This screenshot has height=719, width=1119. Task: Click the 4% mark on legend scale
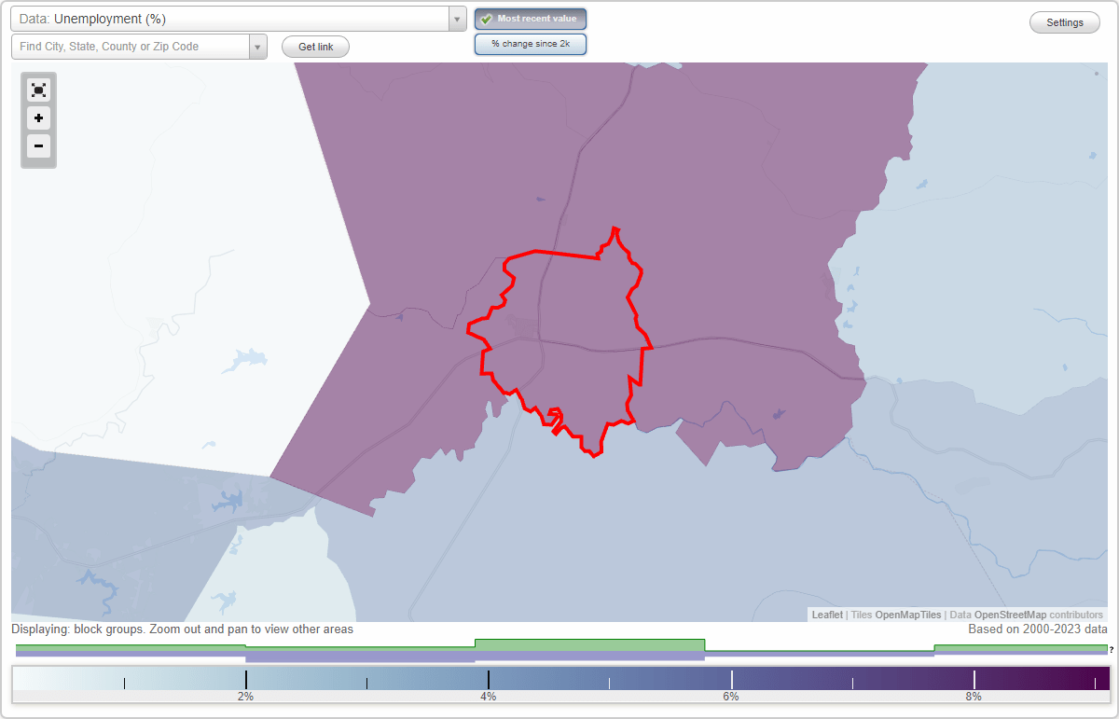(489, 696)
